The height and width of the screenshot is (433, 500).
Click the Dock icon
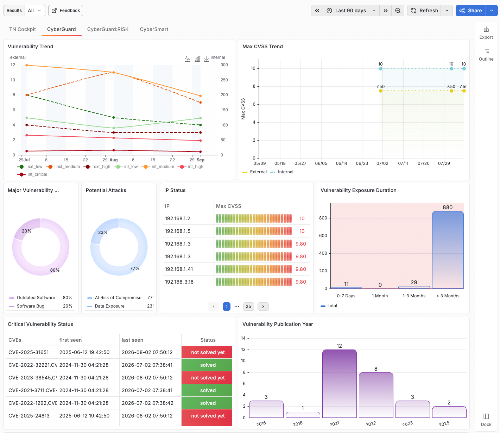(x=486, y=416)
